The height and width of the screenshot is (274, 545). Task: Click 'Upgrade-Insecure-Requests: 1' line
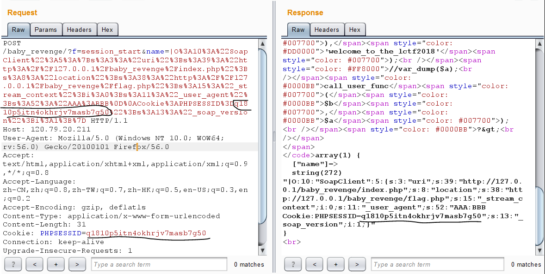point(68,250)
